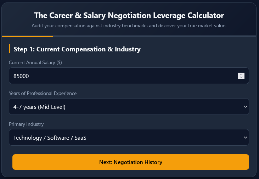
Task: Click the 4-7 years (Mid Level) option text
Action: (x=39, y=107)
